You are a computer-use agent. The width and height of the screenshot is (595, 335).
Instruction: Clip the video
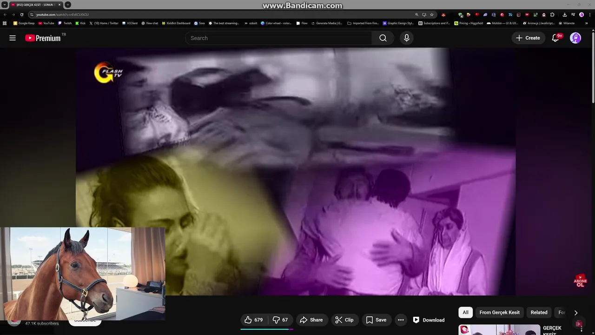(x=344, y=320)
